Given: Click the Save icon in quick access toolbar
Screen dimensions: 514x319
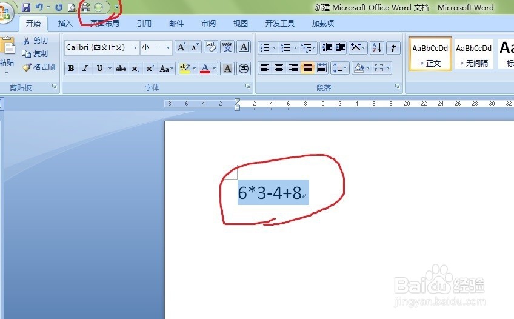Looking at the screenshot, I should click(x=26, y=7).
